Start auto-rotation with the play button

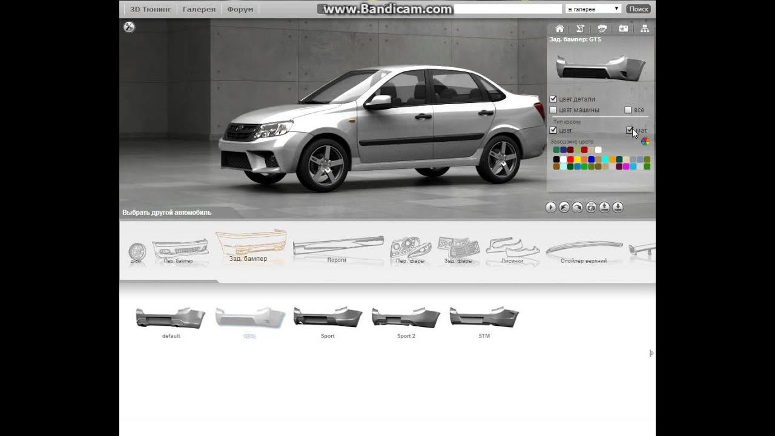(x=550, y=207)
